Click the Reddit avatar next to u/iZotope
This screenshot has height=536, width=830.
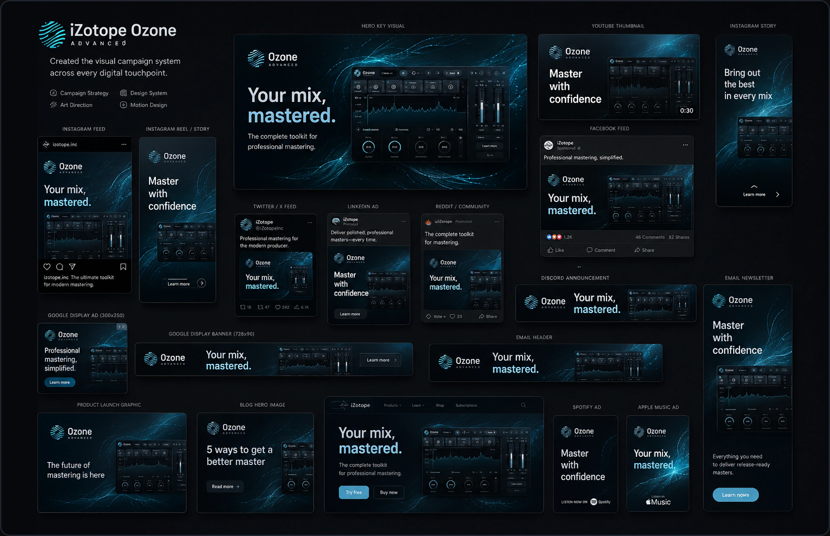click(428, 222)
